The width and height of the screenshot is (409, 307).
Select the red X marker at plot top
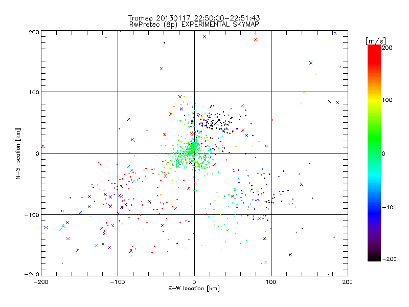[256, 39]
